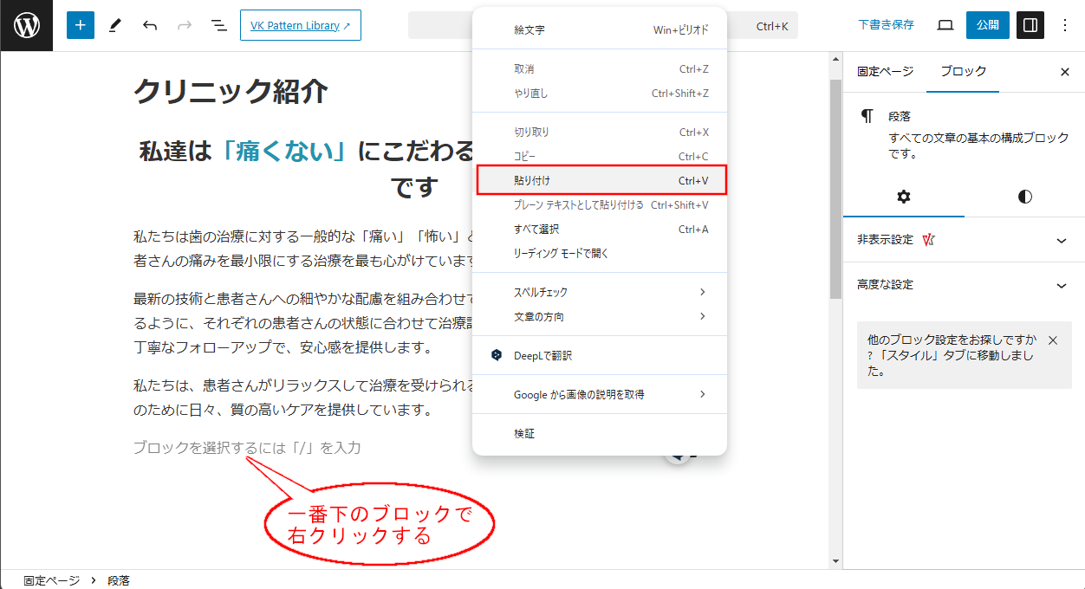Viewport: 1085px width, 589px height.
Task: Open the document overview list icon
Action: tap(219, 25)
